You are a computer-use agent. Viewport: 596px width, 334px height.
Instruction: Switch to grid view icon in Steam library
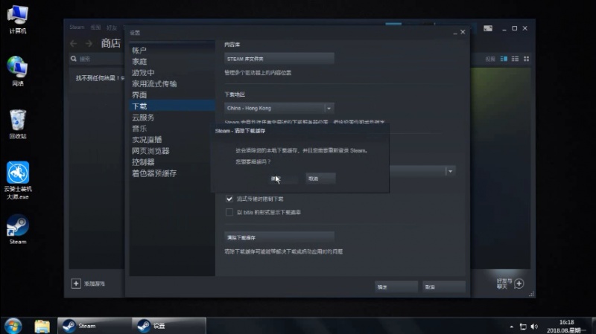tap(527, 59)
